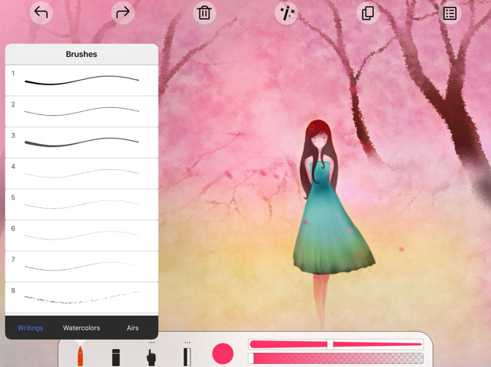Open the Airs brush tab

[133, 328]
